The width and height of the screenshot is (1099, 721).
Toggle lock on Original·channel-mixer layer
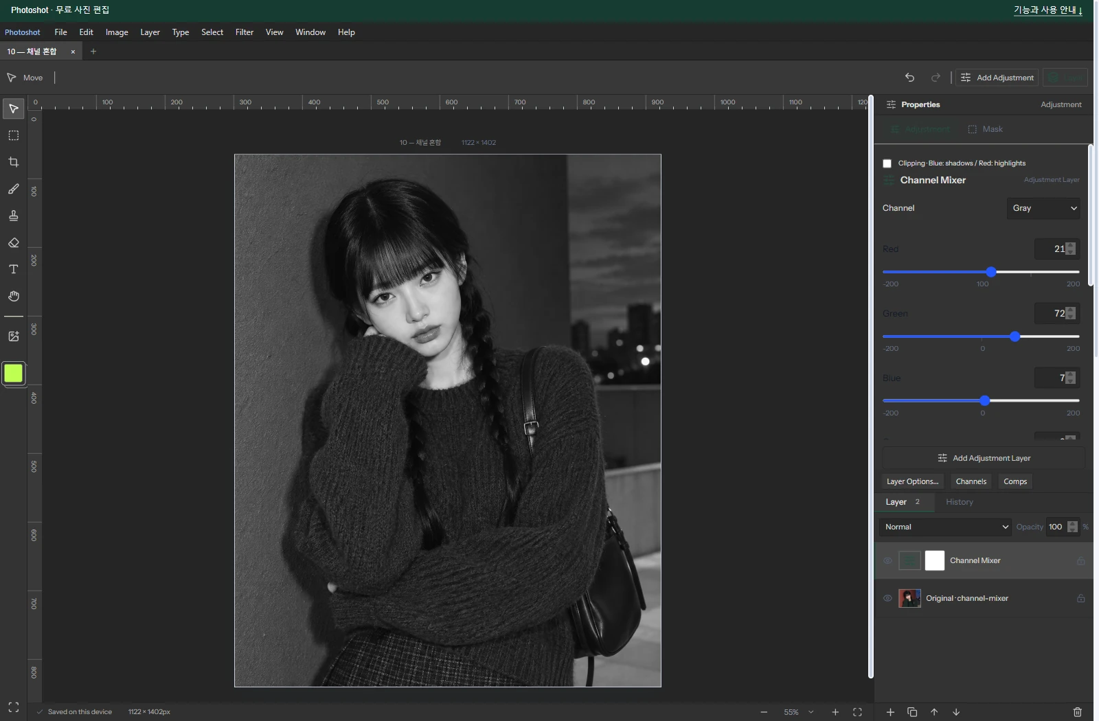1080,599
